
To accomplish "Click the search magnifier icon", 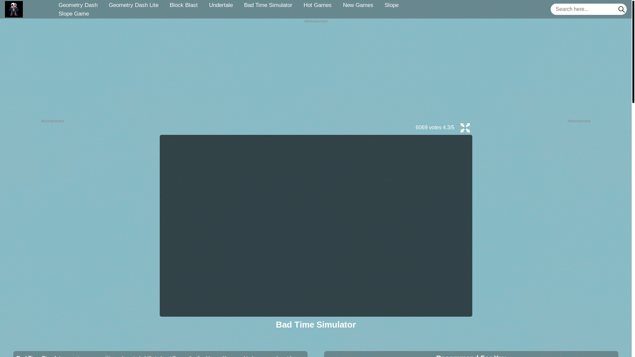I will (621, 9).
